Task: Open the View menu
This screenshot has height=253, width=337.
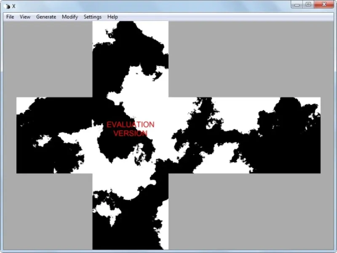Action: (25, 17)
